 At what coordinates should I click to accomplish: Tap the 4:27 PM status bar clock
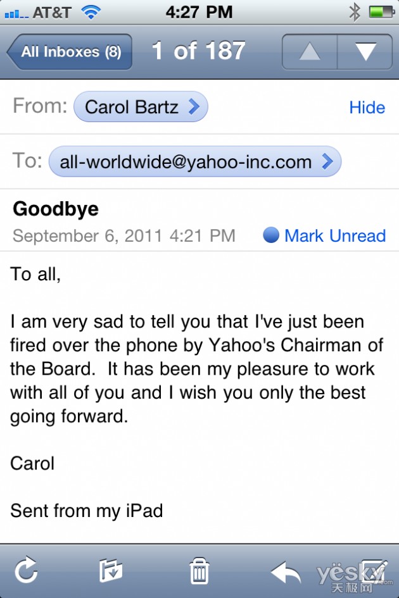point(199,12)
